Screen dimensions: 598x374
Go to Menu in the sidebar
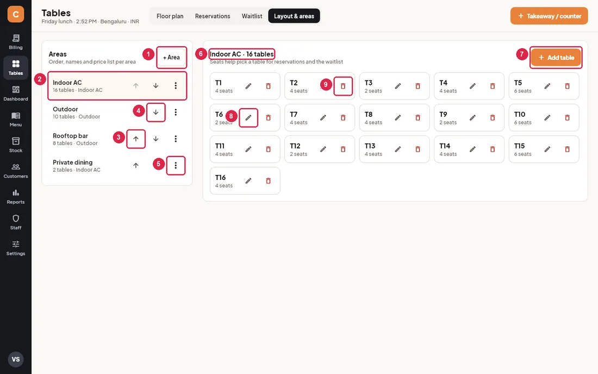coord(16,120)
